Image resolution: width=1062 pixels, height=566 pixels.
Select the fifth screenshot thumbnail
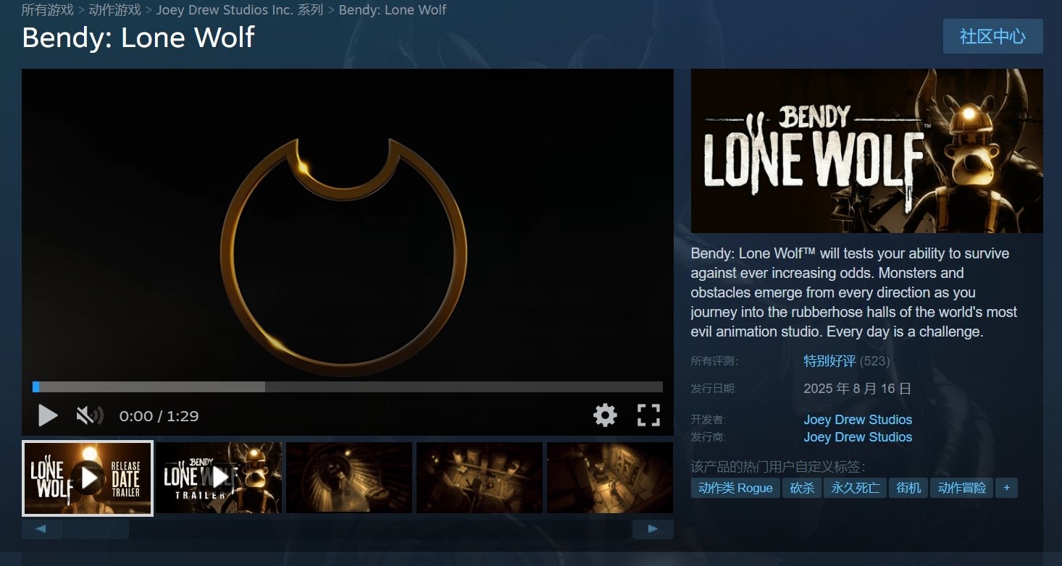[610, 478]
